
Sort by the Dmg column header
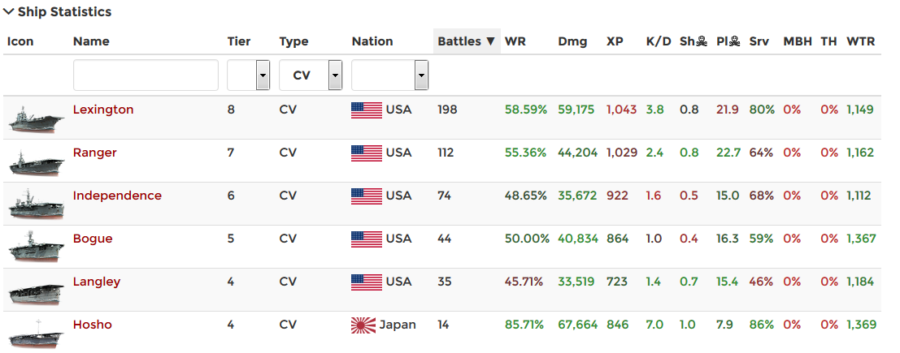click(572, 41)
